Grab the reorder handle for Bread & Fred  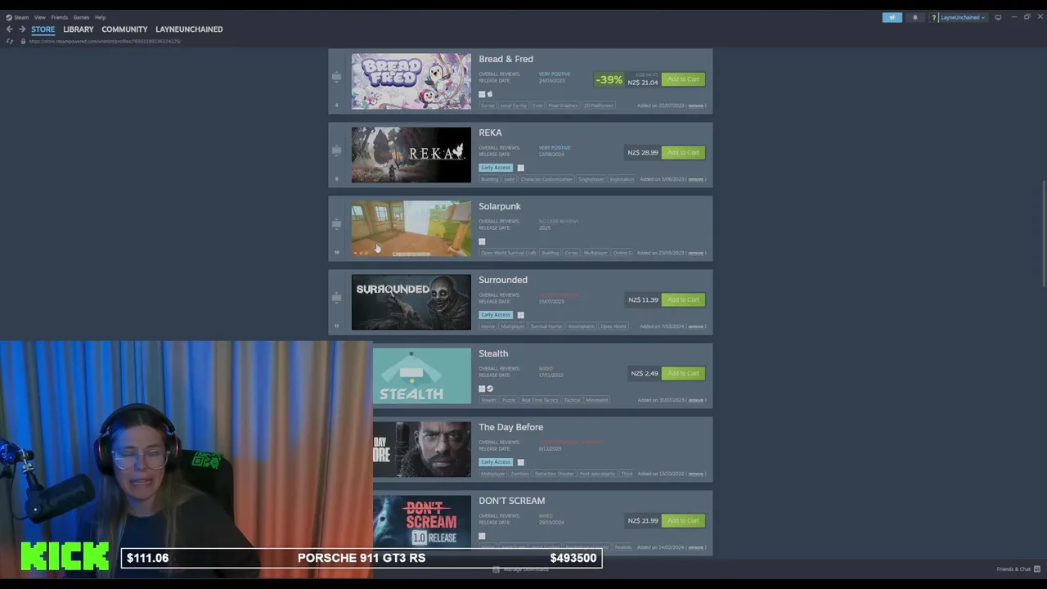(x=336, y=77)
